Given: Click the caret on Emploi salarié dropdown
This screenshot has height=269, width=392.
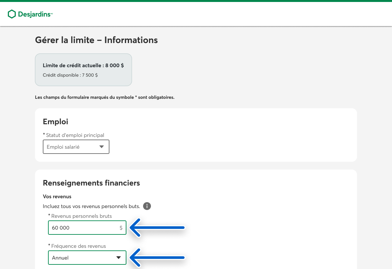Looking at the screenshot, I should click(102, 147).
